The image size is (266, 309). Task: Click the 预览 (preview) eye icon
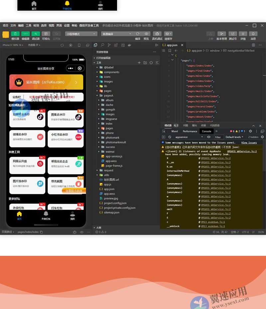point(146,34)
